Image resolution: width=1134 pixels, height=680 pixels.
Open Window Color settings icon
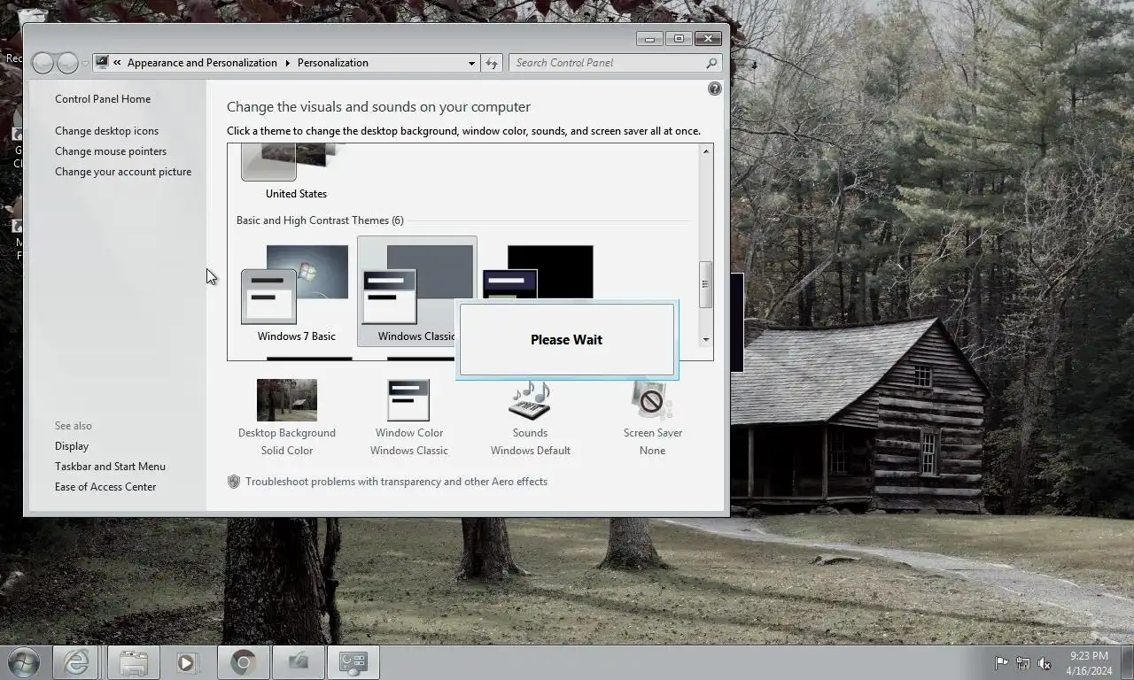[x=408, y=400]
